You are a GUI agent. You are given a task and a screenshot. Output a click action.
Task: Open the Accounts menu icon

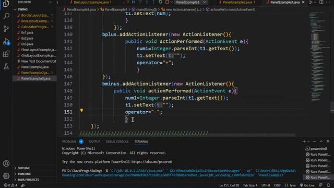[x=6, y=163]
